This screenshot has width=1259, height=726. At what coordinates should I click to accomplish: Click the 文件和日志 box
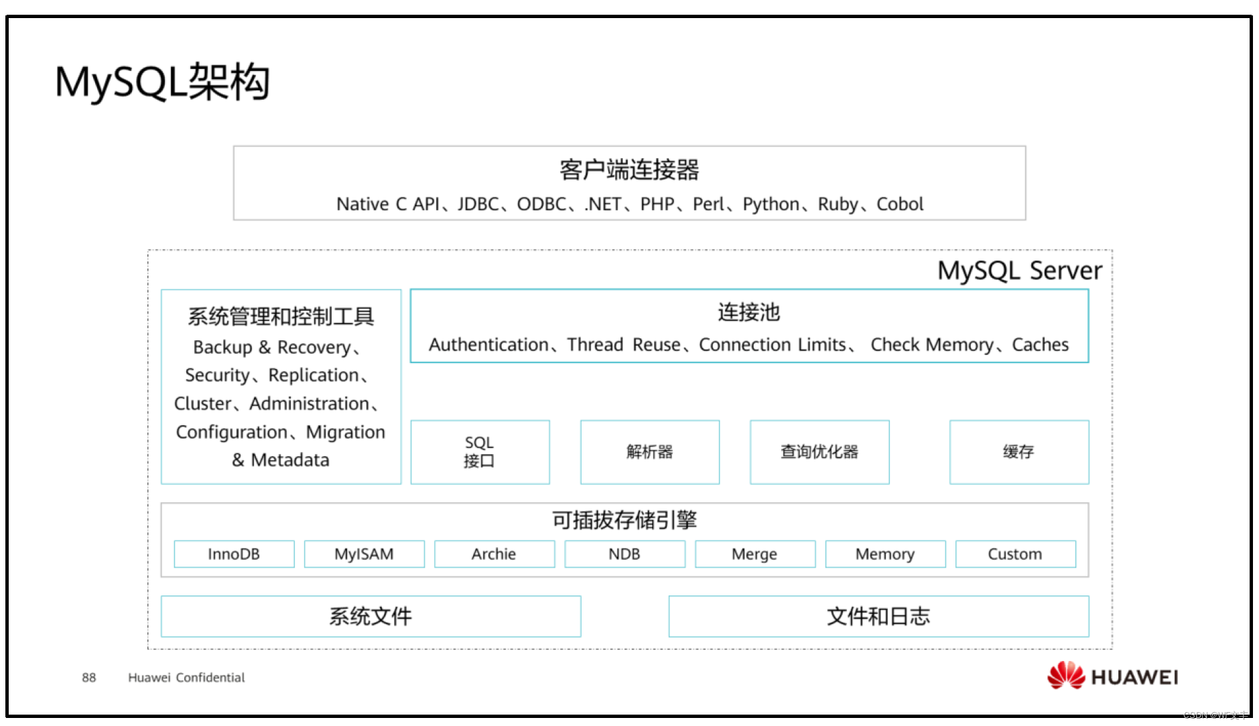click(879, 616)
